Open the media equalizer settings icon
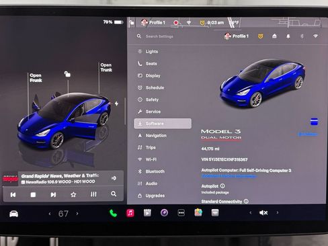 (x=93, y=194)
